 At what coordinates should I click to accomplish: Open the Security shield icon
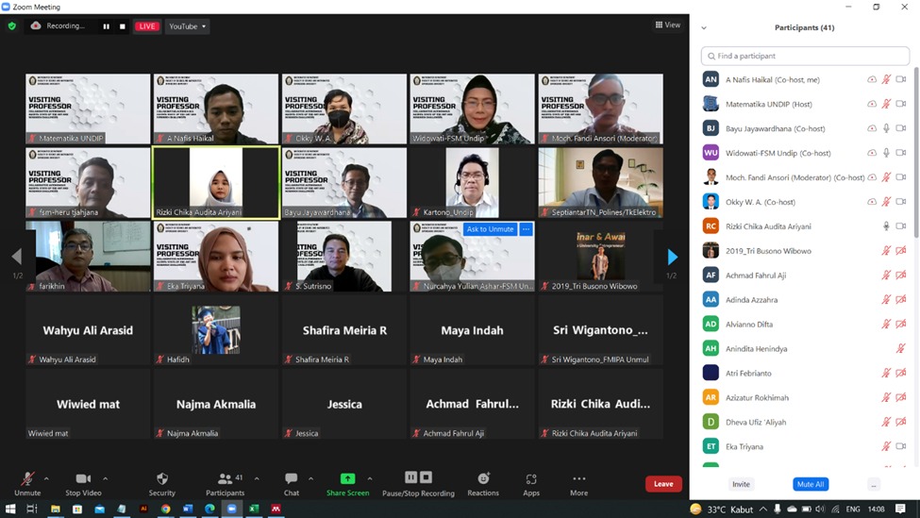[x=162, y=479]
